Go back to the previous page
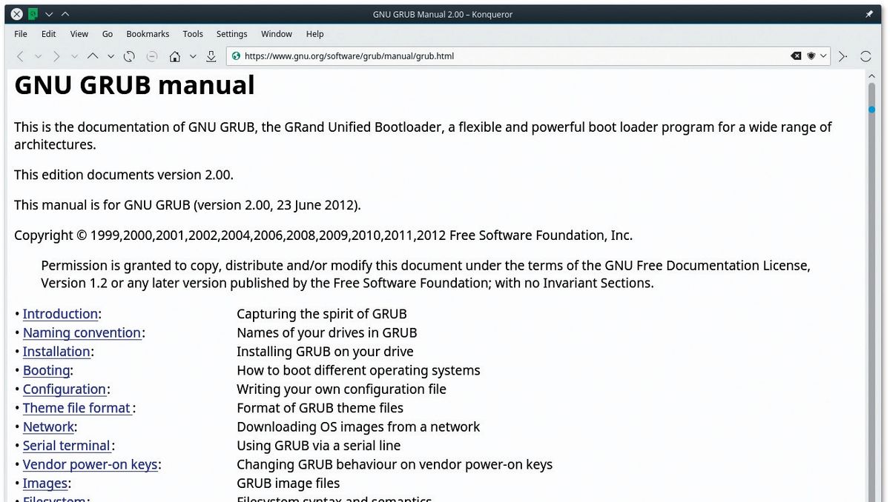Viewport: 890px width, 502px height. 20,56
